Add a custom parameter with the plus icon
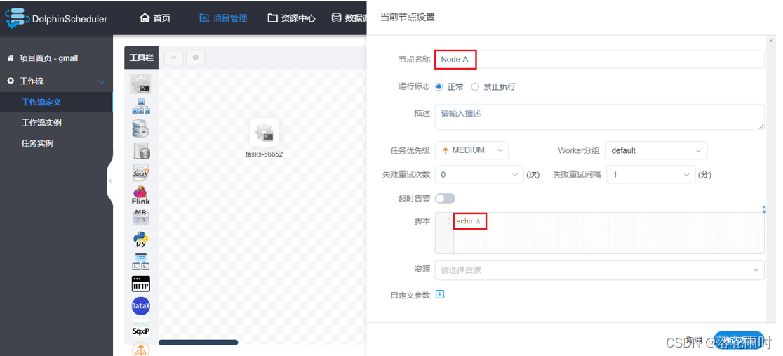The image size is (783, 356). [440, 294]
